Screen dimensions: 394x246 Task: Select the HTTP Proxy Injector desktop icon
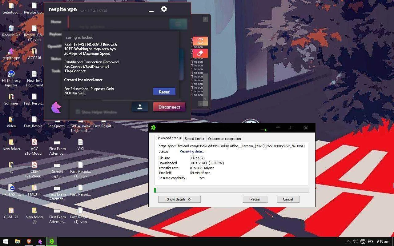click(11, 79)
